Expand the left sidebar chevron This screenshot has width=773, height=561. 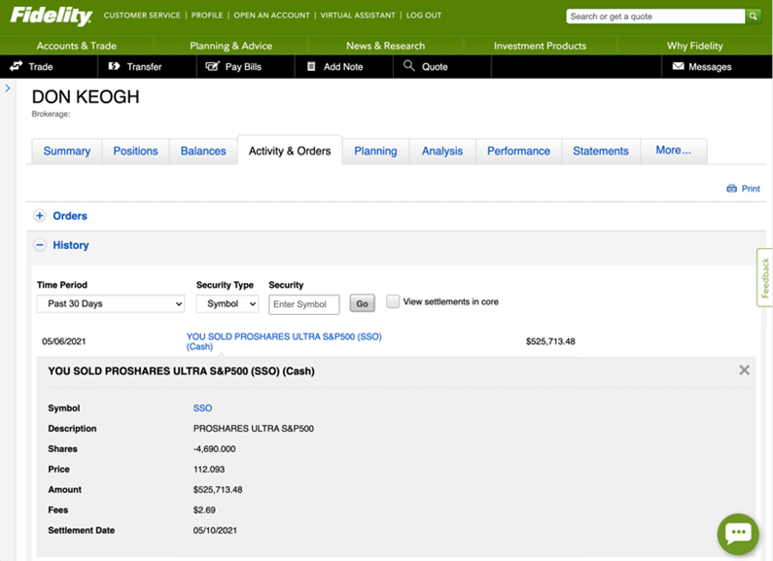coord(8,88)
